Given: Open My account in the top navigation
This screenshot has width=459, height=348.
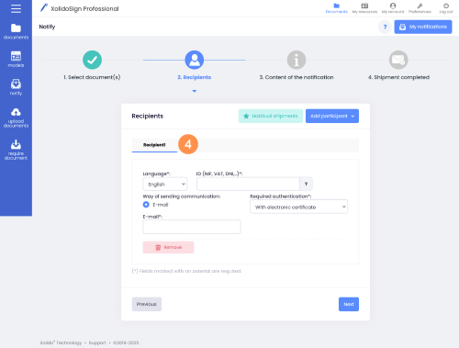Looking at the screenshot, I should point(393,8).
